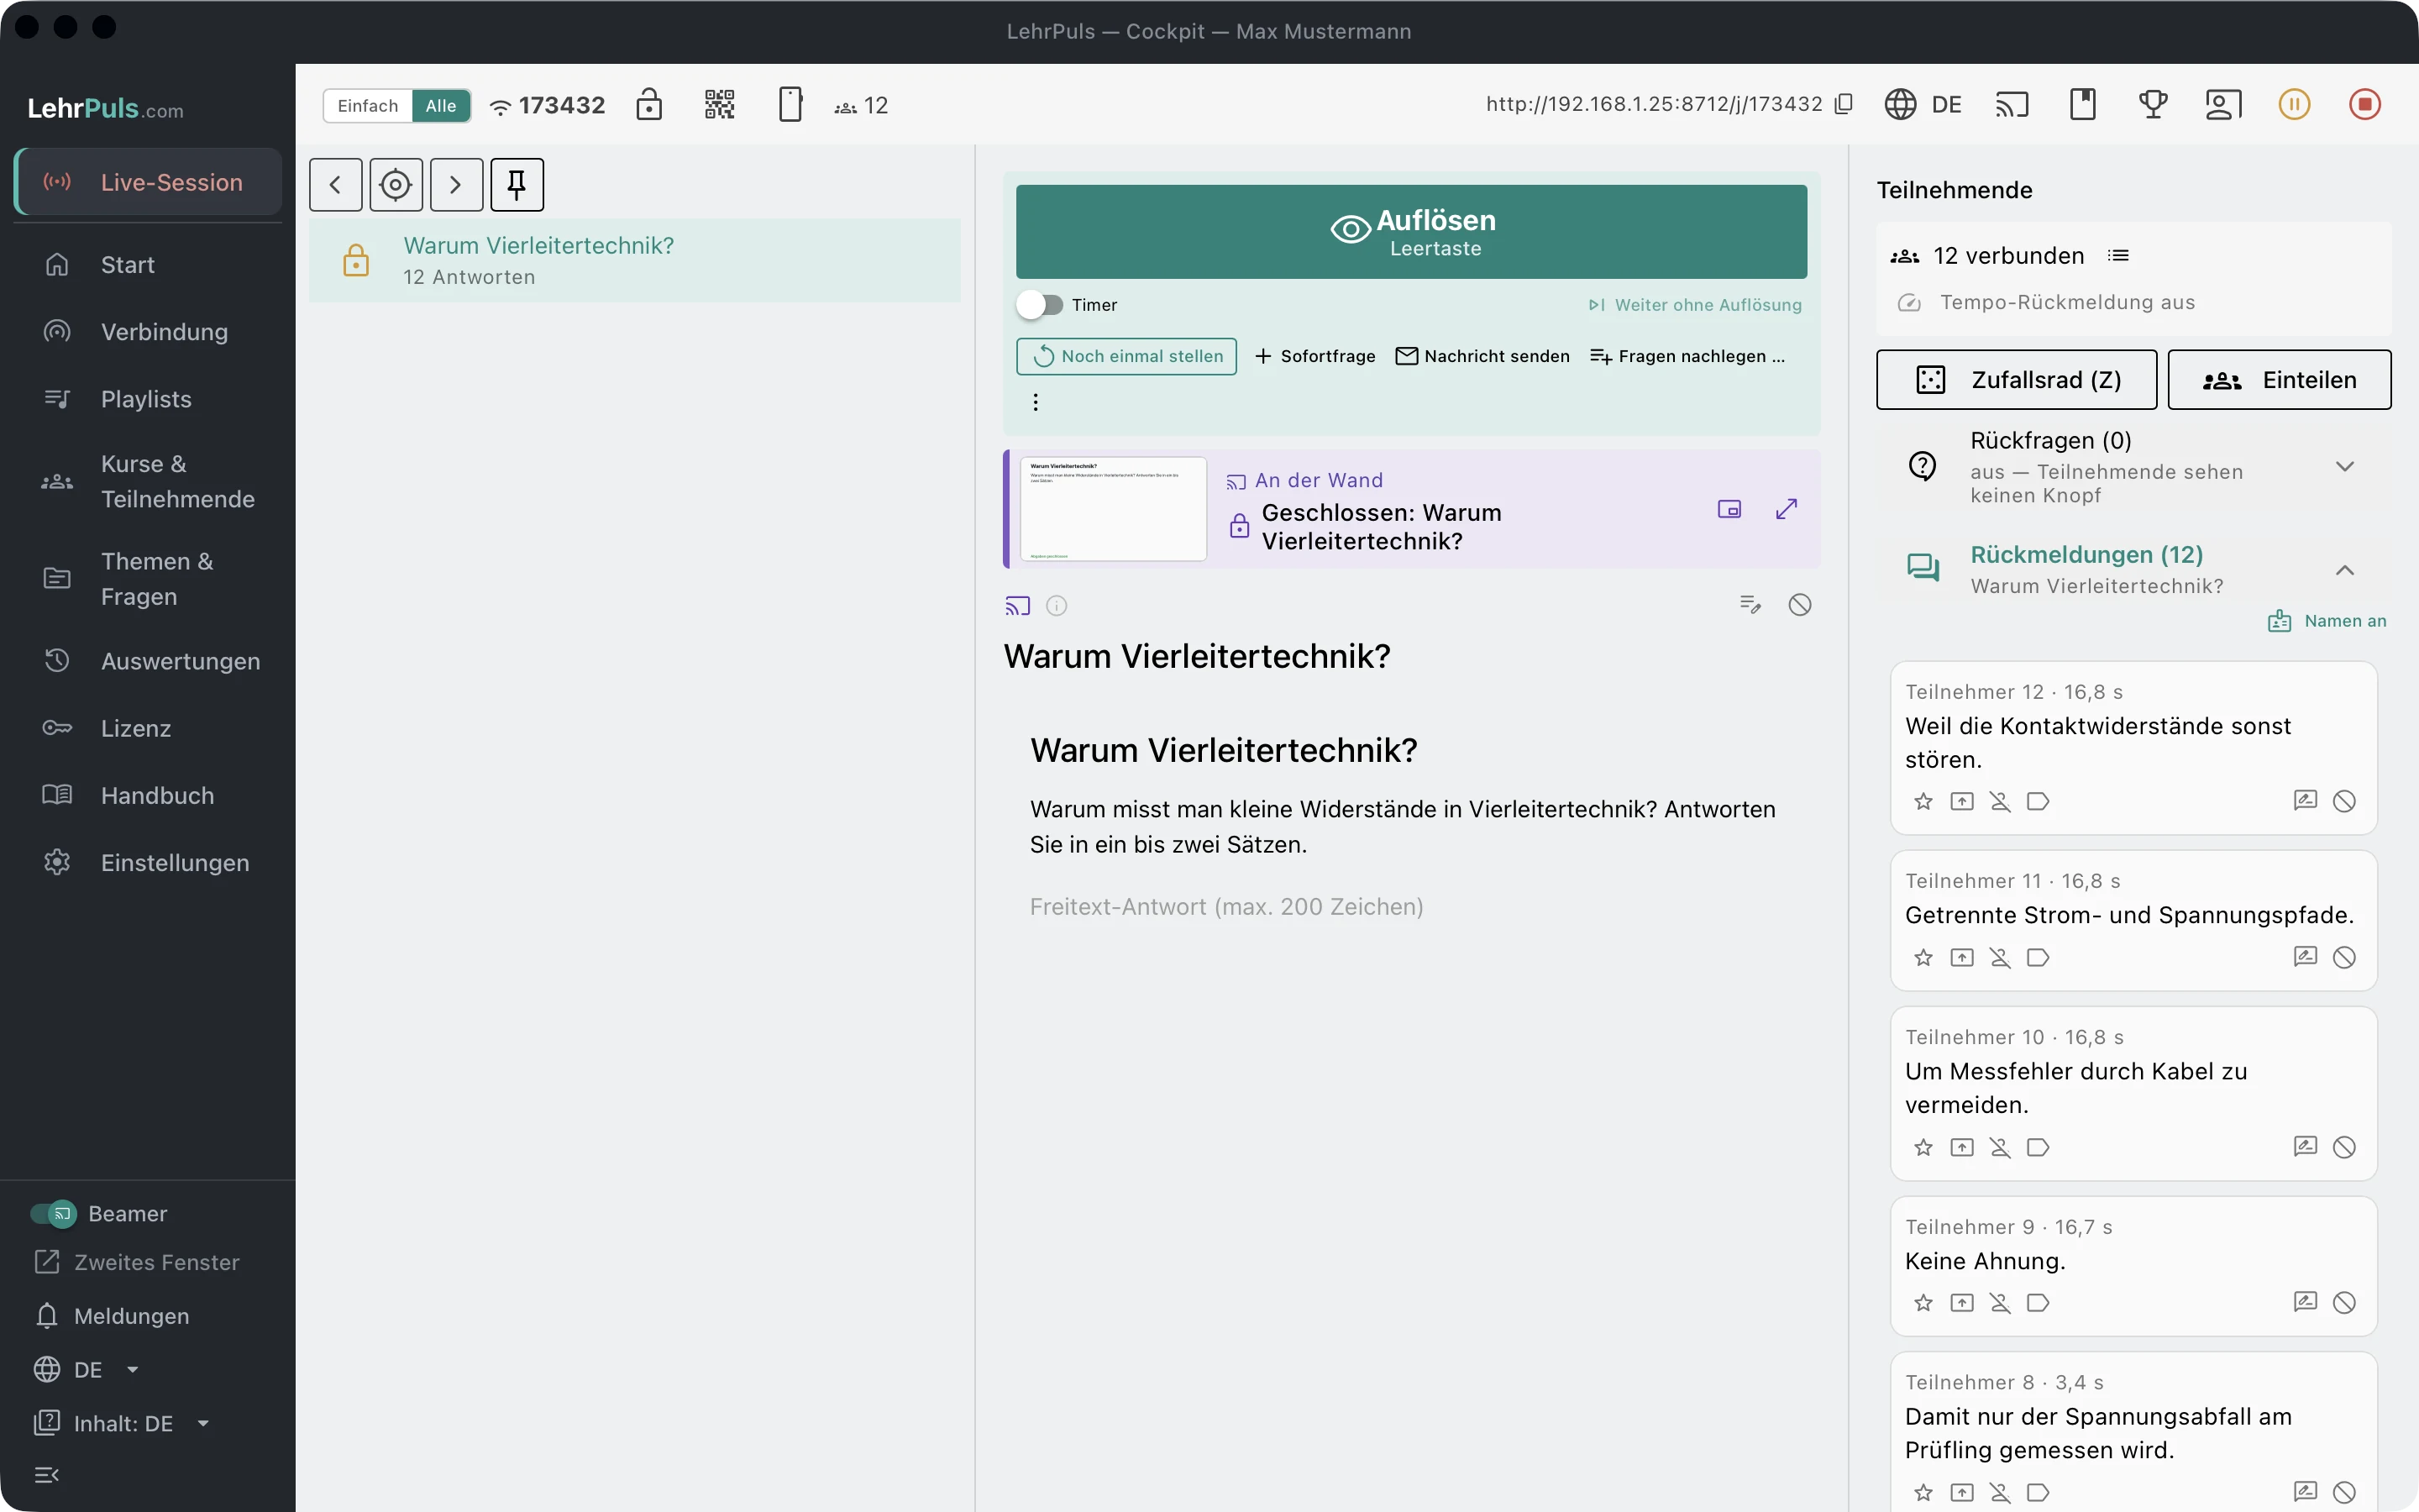This screenshot has height=1512, width=2419.
Task: Copy the session URL with copy icon
Action: pyautogui.click(x=1844, y=104)
